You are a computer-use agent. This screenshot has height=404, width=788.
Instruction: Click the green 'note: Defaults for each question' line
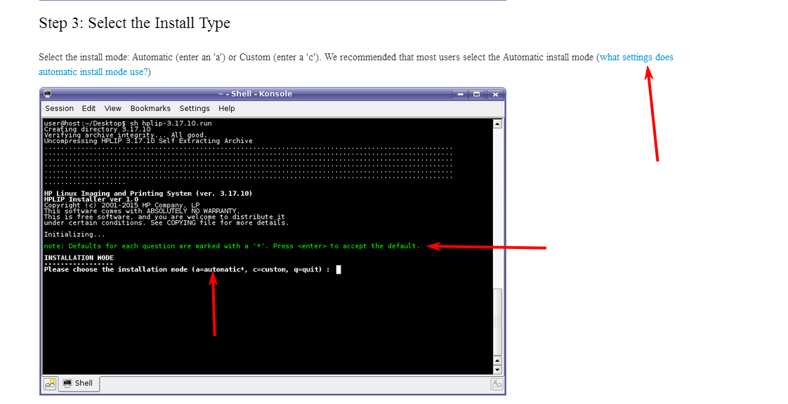click(232, 246)
